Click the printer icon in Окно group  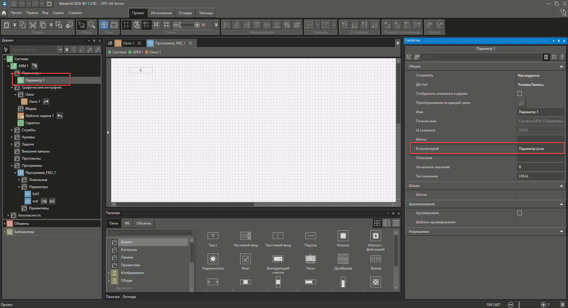[114, 25]
